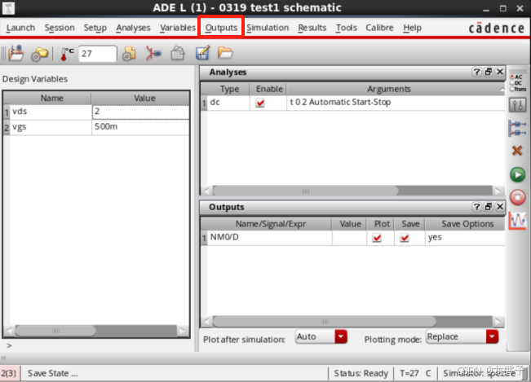This screenshot has width=531, height=382.
Task: Undock the Analyses panel
Action: coord(489,72)
